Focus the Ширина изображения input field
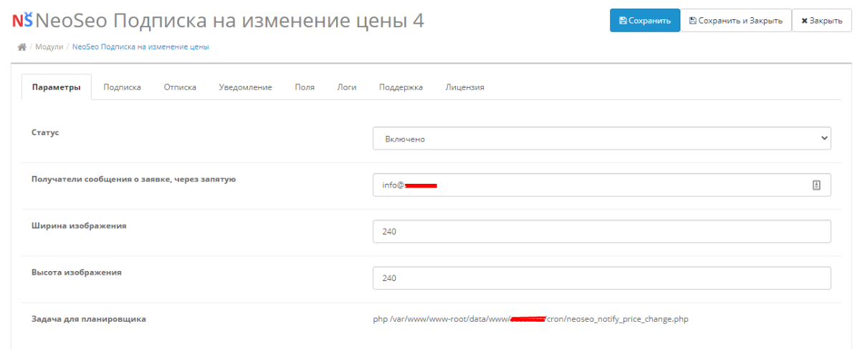Viewport: 860px width, 349px height. [602, 232]
